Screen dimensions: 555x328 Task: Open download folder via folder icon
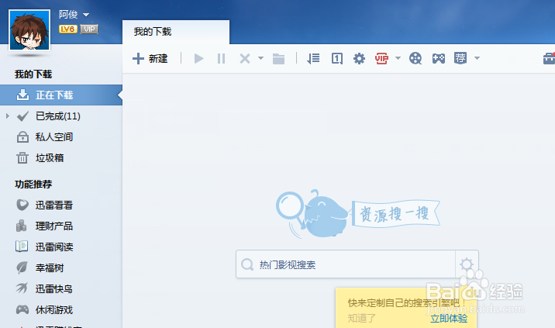278,59
